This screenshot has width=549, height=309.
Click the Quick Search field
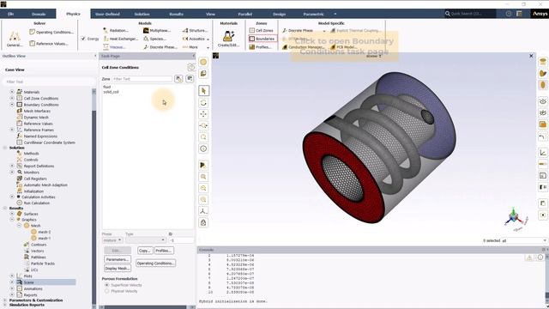pyautogui.click(x=470, y=14)
